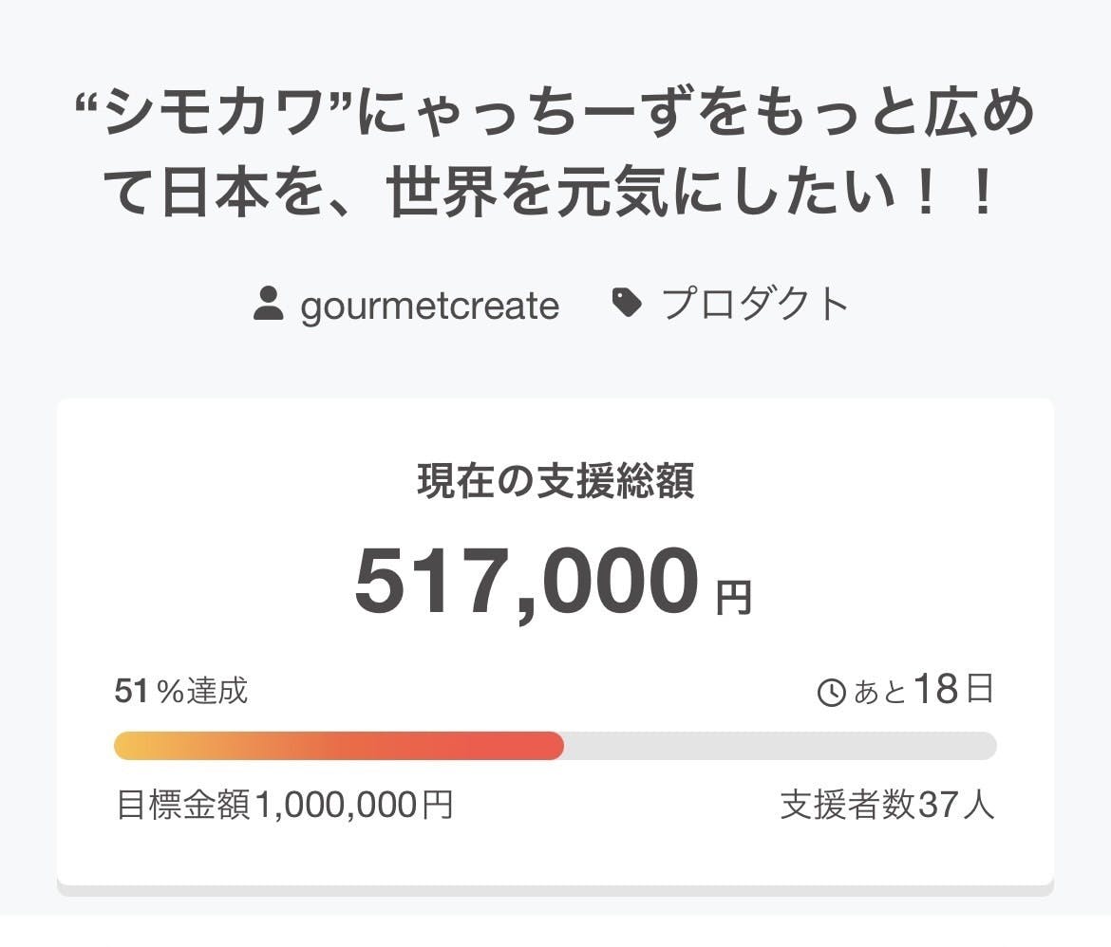This screenshot has width=1111, height=947.
Task: Click the 現在の支援総額 heading
Action: pos(555,481)
